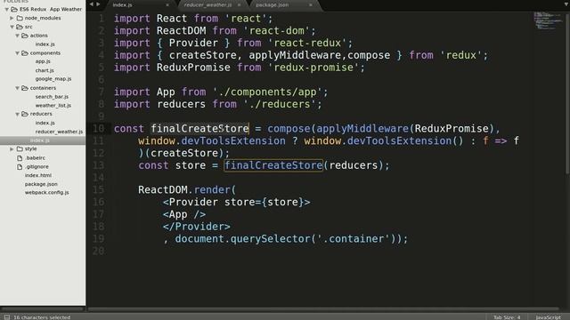Screen dimensions: 570x320
Task: Expand the node_modules folder arrow
Action: coord(12,18)
